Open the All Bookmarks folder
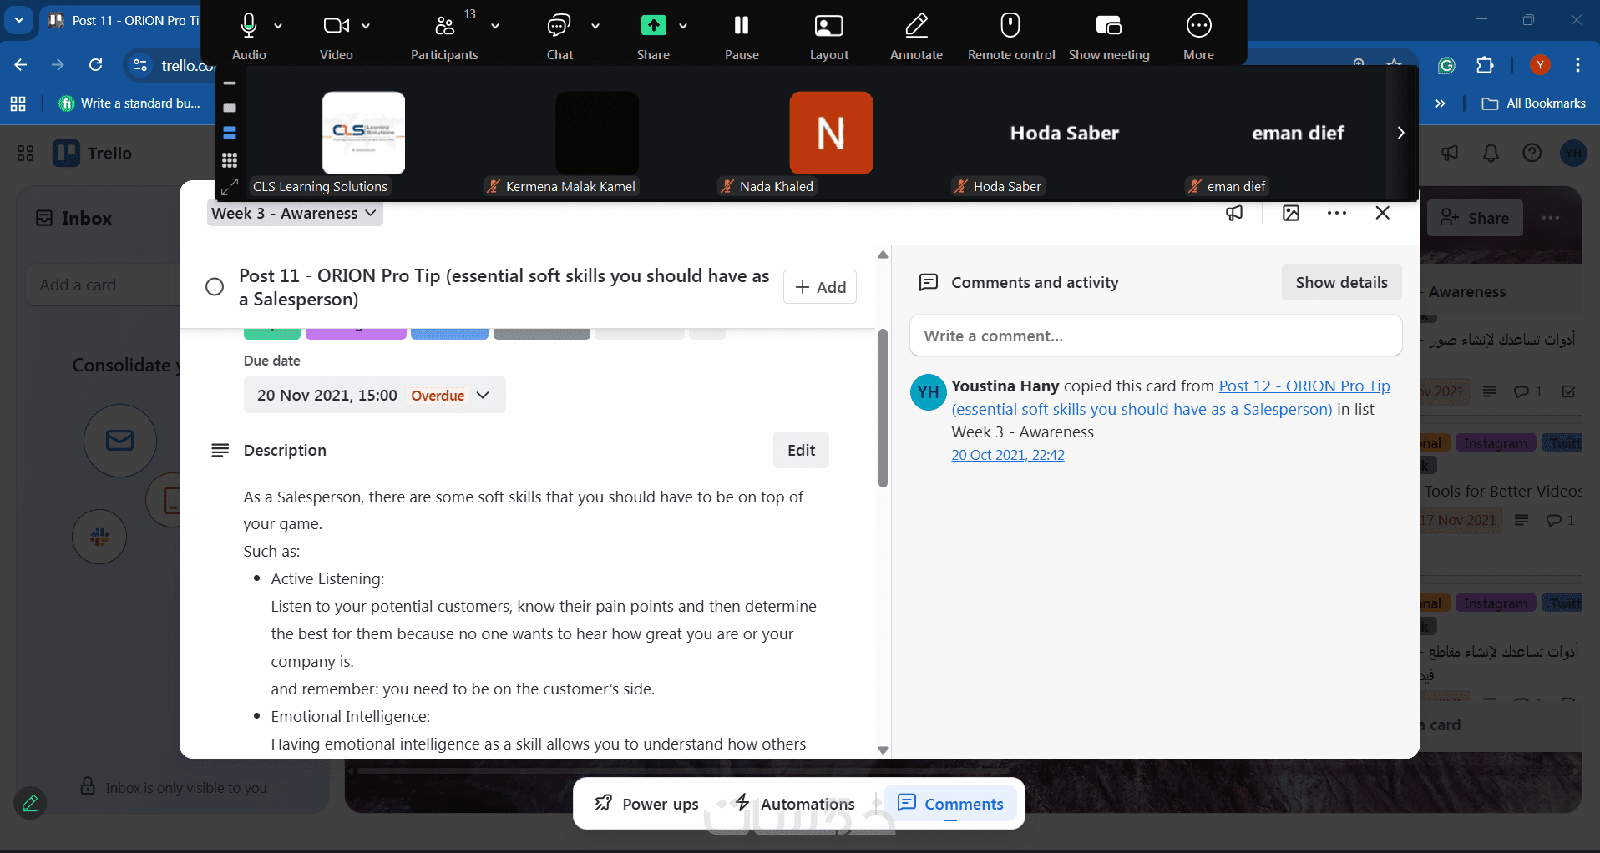Viewport: 1600px width, 853px height. click(1533, 103)
